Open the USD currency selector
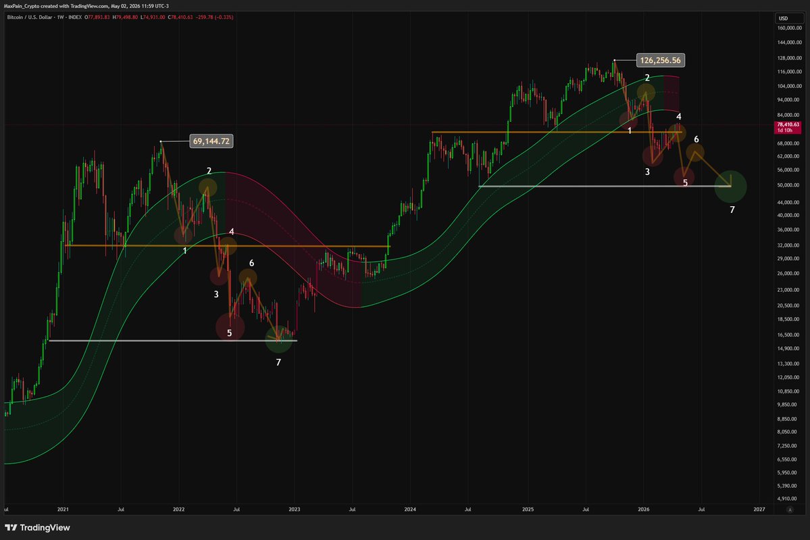The width and height of the screenshot is (810, 540). click(x=789, y=18)
